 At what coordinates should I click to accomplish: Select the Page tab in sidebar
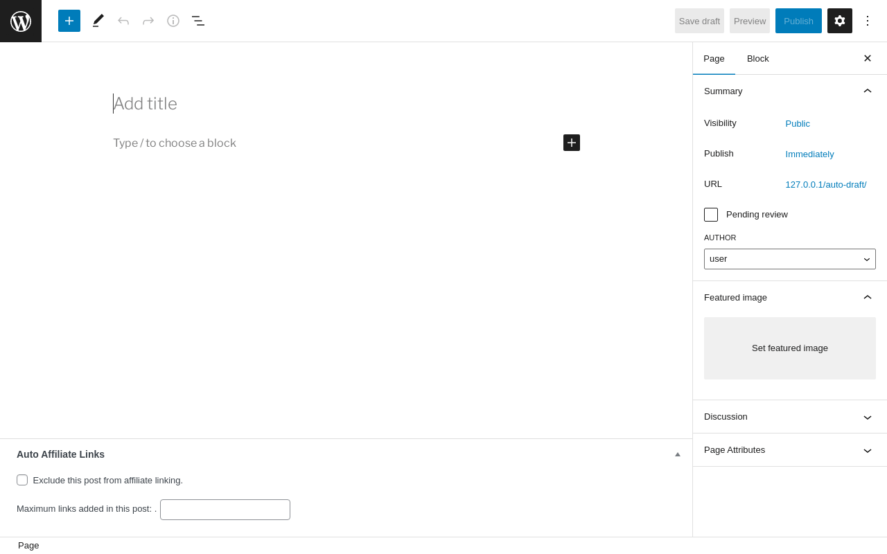pyautogui.click(x=714, y=59)
